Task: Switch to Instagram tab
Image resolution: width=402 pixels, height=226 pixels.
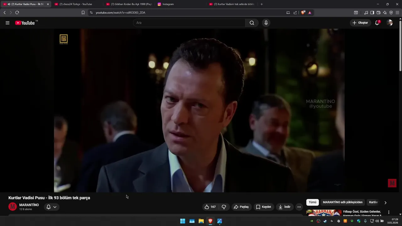Action: click(180, 4)
